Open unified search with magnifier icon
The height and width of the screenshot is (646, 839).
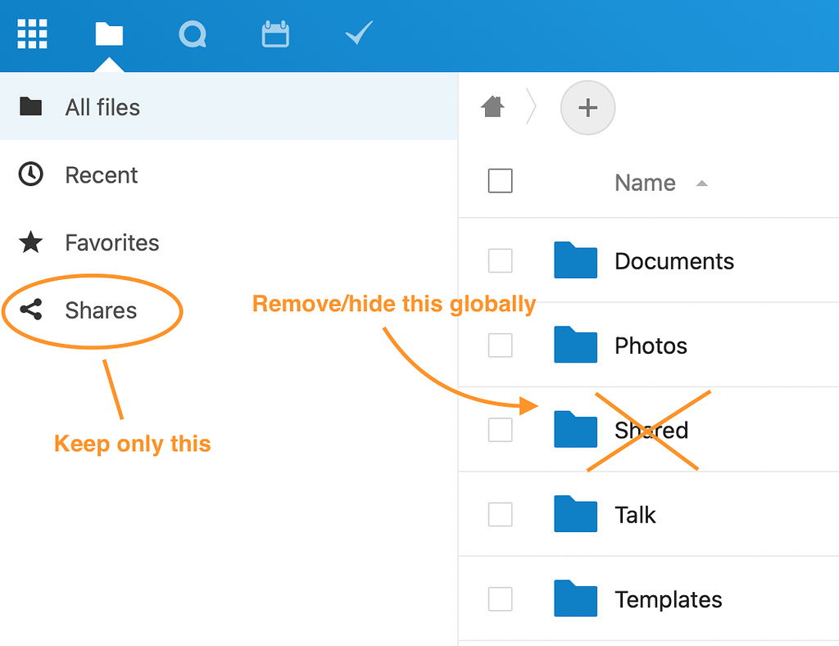pos(192,34)
